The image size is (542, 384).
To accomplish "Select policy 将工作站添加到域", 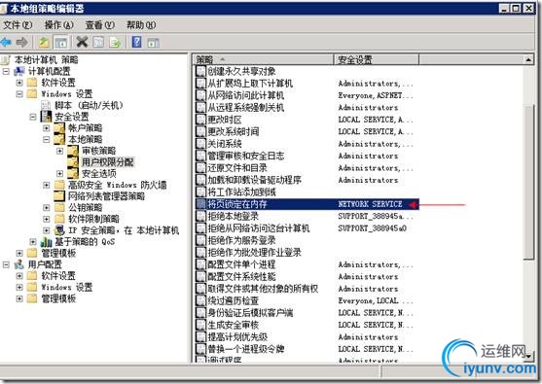I will [x=241, y=192].
